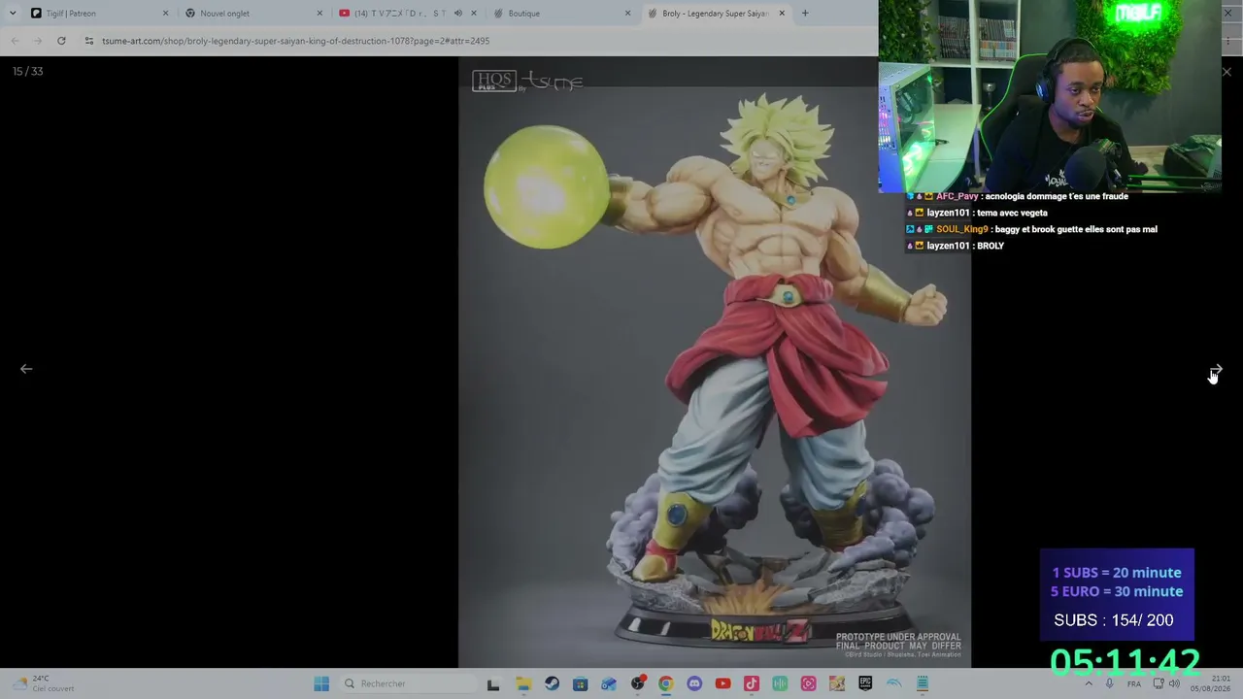Show the next image in the lightbox
This screenshot has height=699, width=1243.
(x=1216, y=369)
